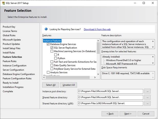The height and width of the screenshot is (119, 160).
Task: Browse for the instance root directory
Action: [x=147, y=91]
